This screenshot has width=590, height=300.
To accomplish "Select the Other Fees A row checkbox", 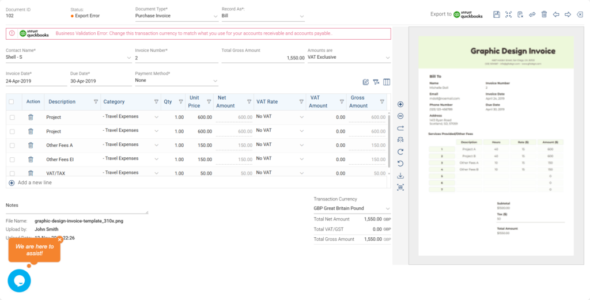I will (x=12, y=145).
